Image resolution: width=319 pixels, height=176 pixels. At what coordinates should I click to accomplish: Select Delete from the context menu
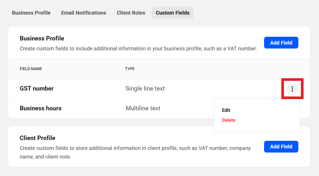tap(229, 120)
